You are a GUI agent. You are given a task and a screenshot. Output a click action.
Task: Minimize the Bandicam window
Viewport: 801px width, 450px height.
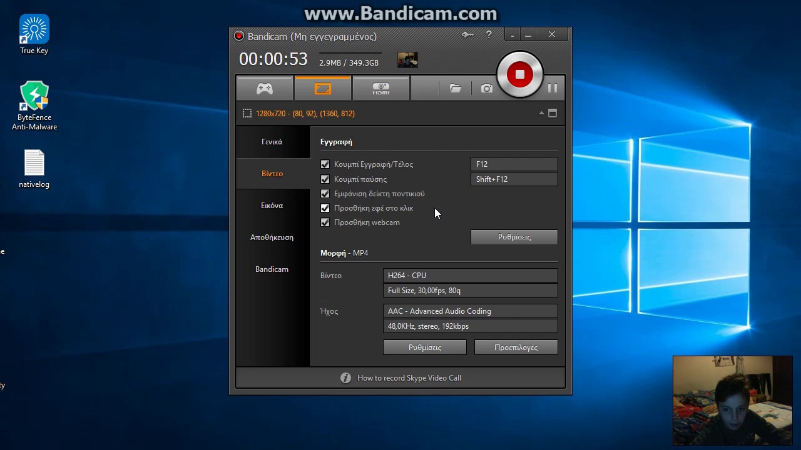point(528,35)
